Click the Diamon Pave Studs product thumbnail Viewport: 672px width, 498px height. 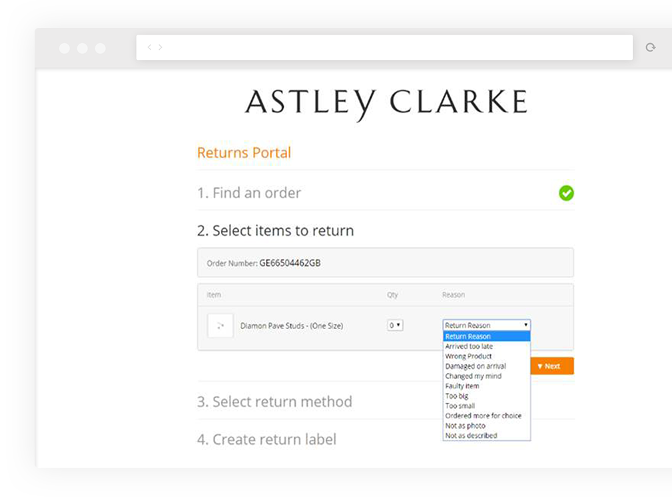220,326
